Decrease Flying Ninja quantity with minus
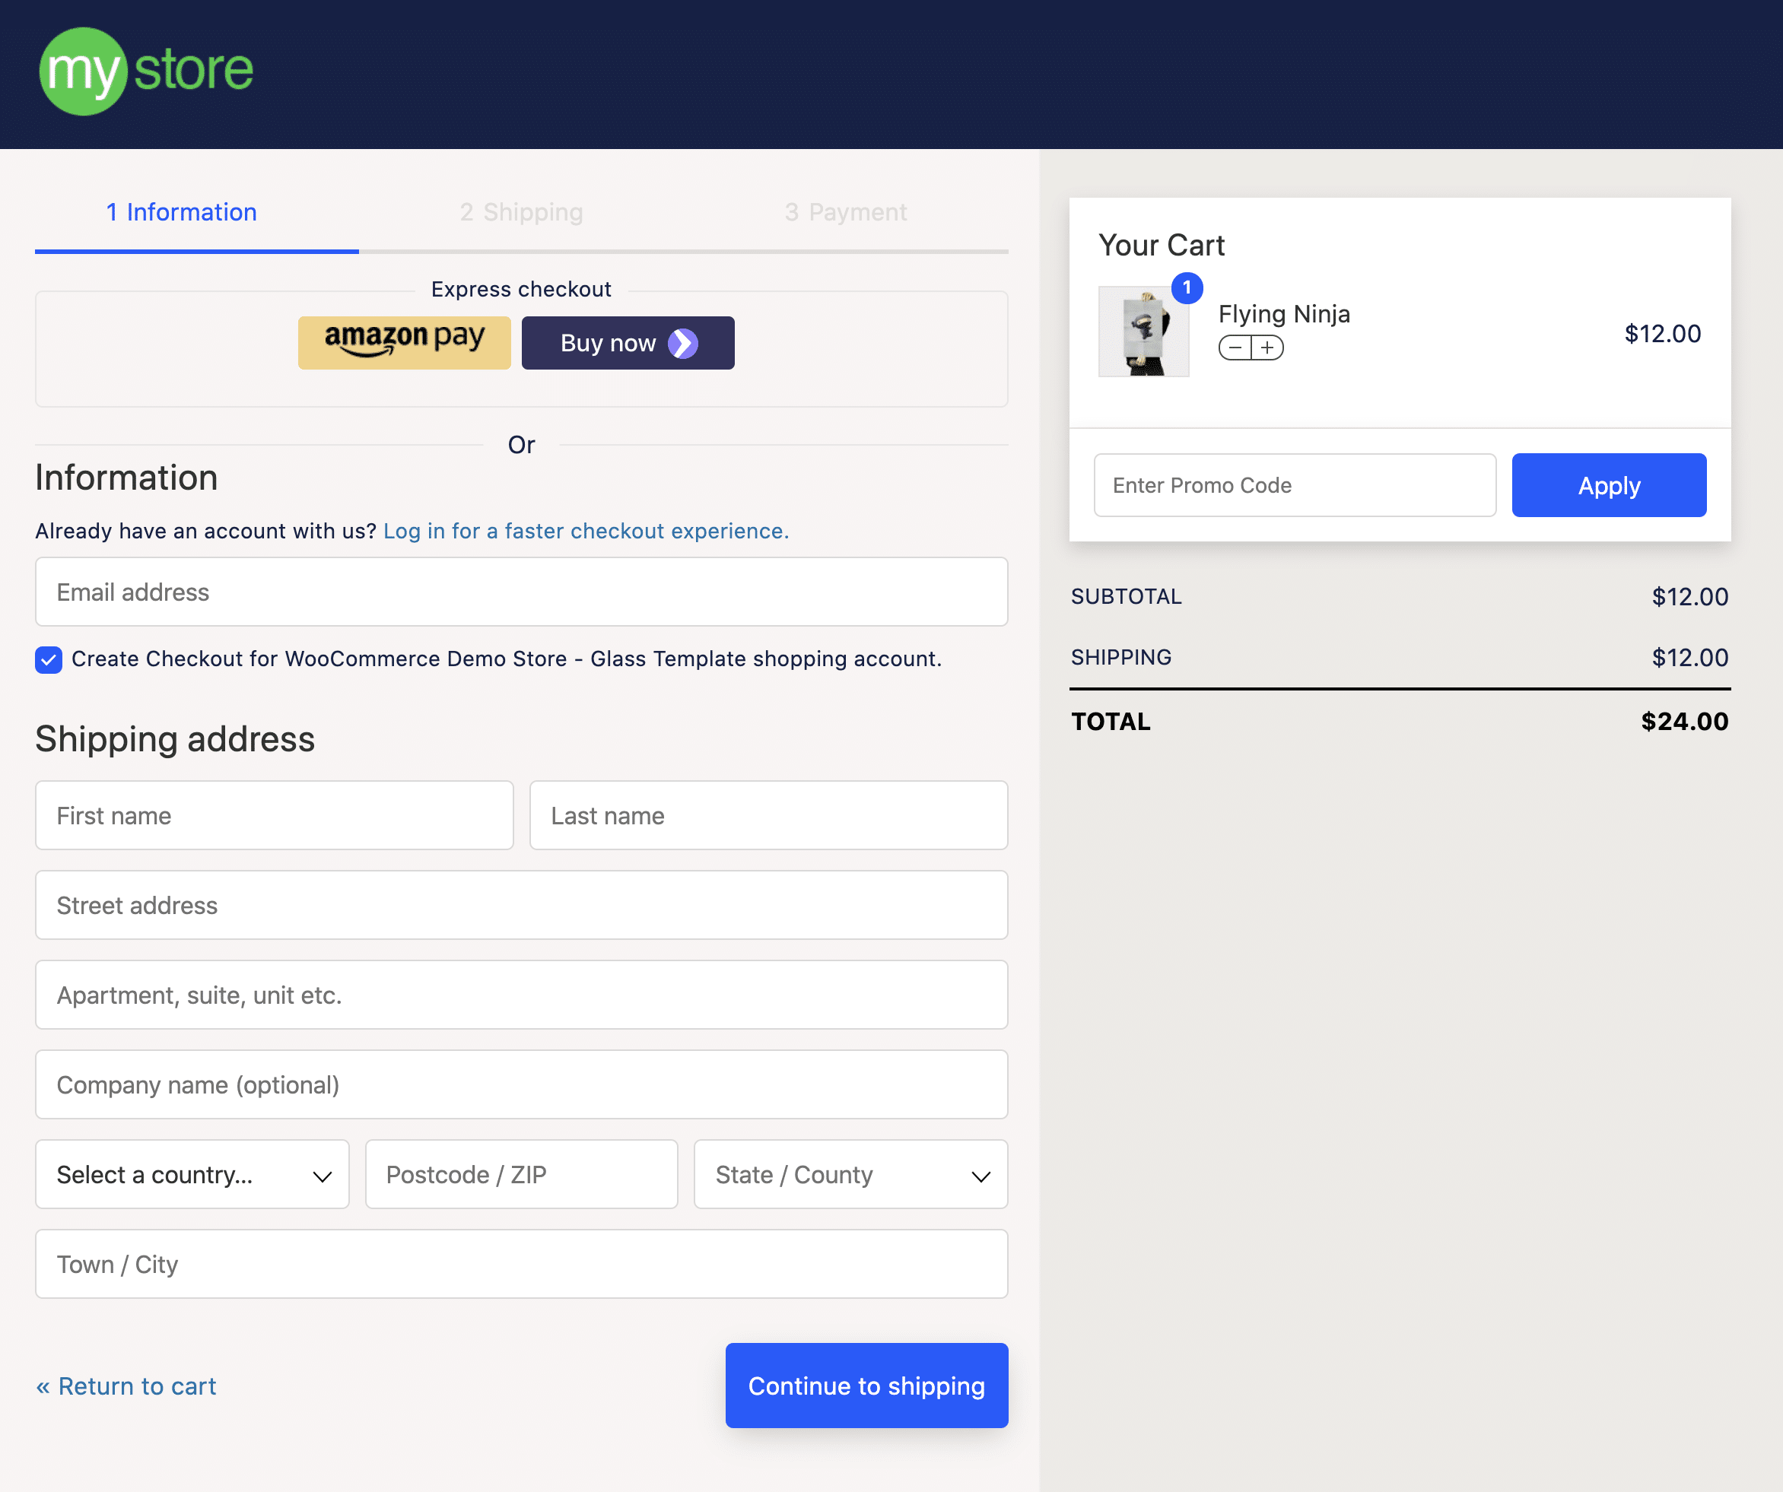This screenshot has width=1783, height=1492. [x=1235, y=348]
